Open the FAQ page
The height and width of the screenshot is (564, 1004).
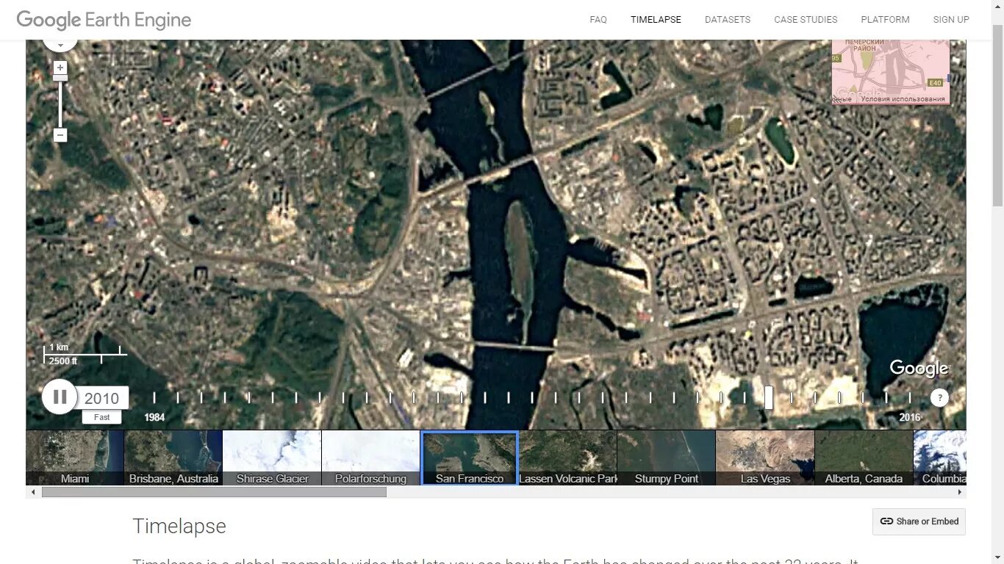(598, 20)
